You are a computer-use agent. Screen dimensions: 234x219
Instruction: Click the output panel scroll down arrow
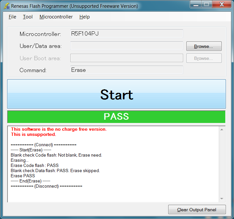tap(222, 199)
